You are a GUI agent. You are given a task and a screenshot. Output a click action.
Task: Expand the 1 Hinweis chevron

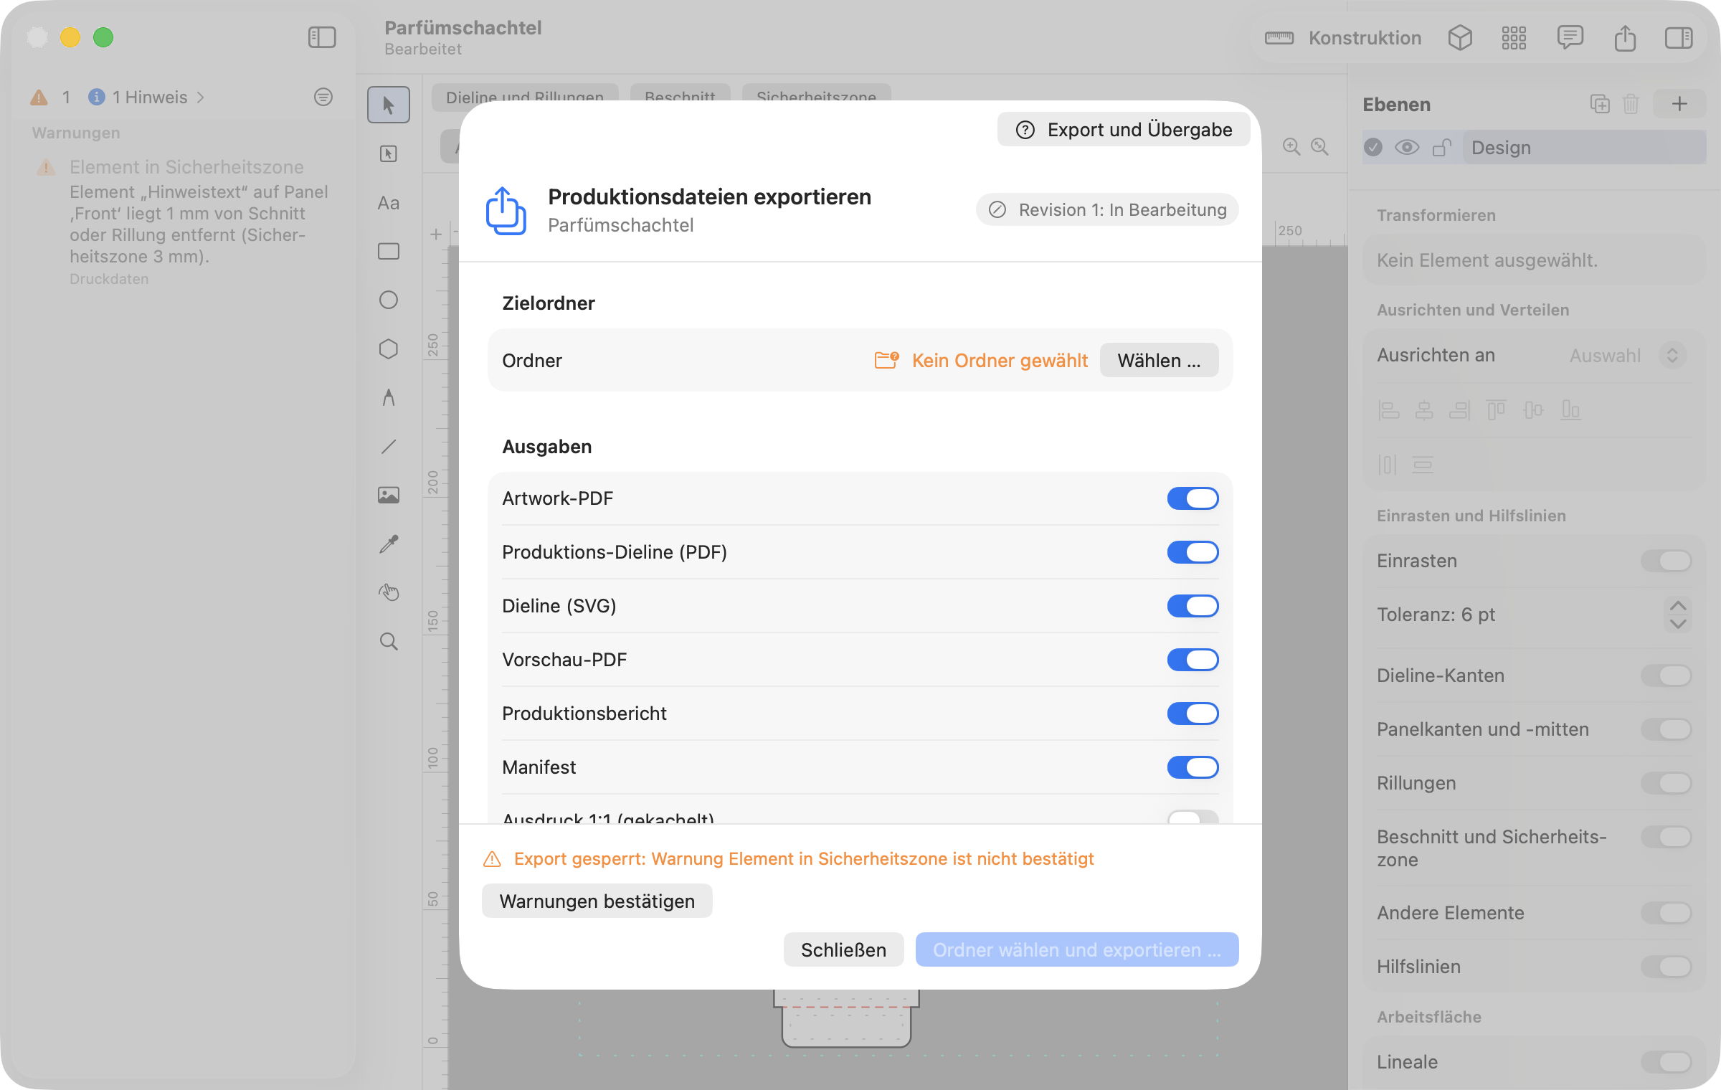[x=201, y=97]
